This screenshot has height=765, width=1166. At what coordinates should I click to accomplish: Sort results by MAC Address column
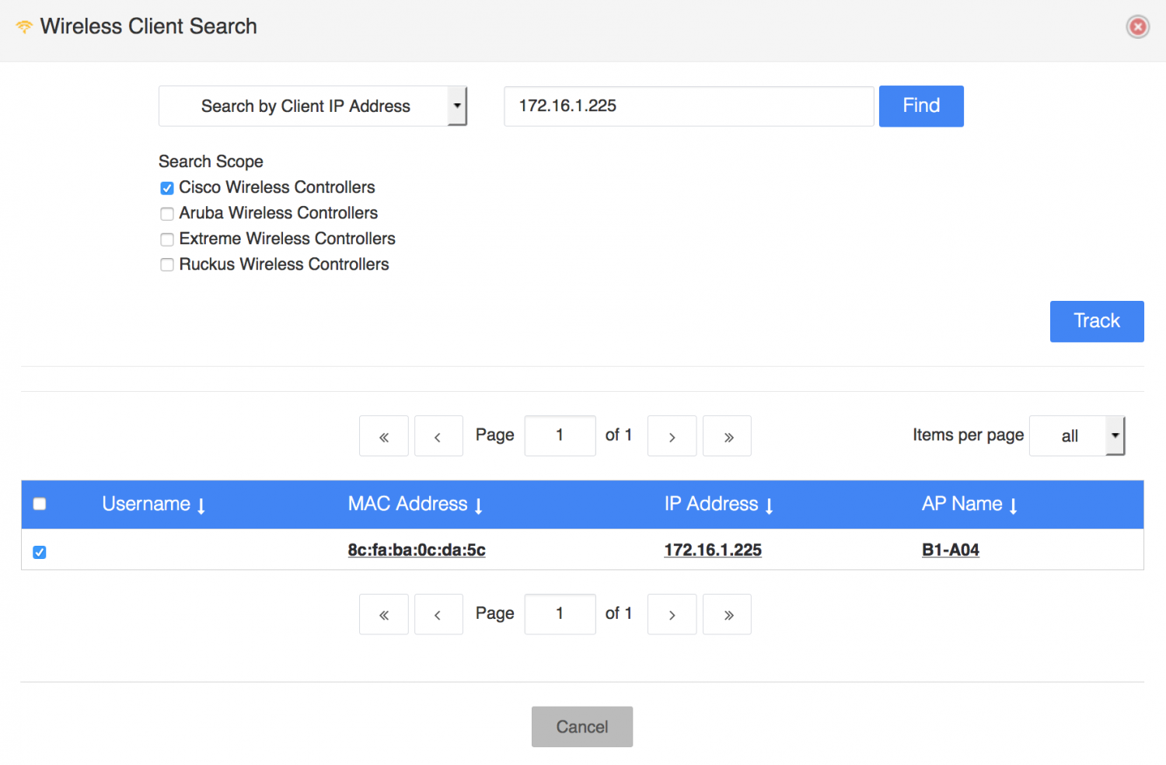414,504
